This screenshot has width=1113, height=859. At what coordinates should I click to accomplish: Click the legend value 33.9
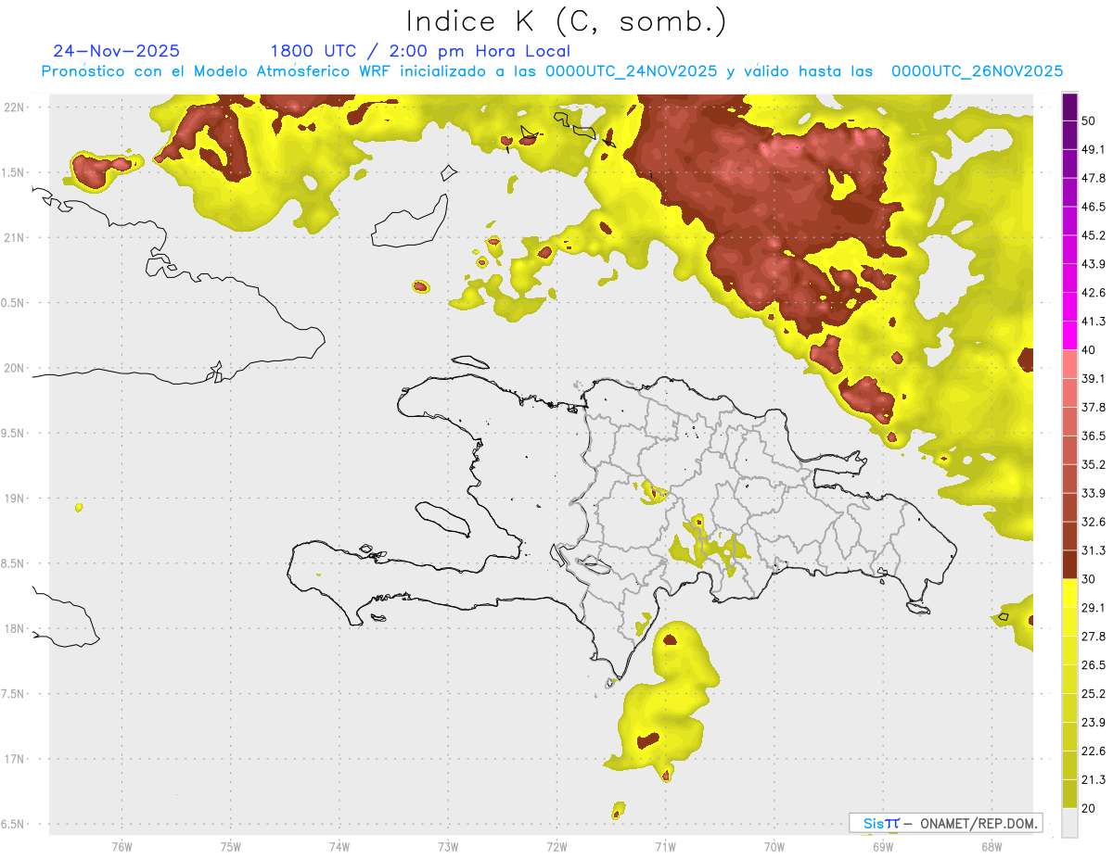pos(1094,492)
